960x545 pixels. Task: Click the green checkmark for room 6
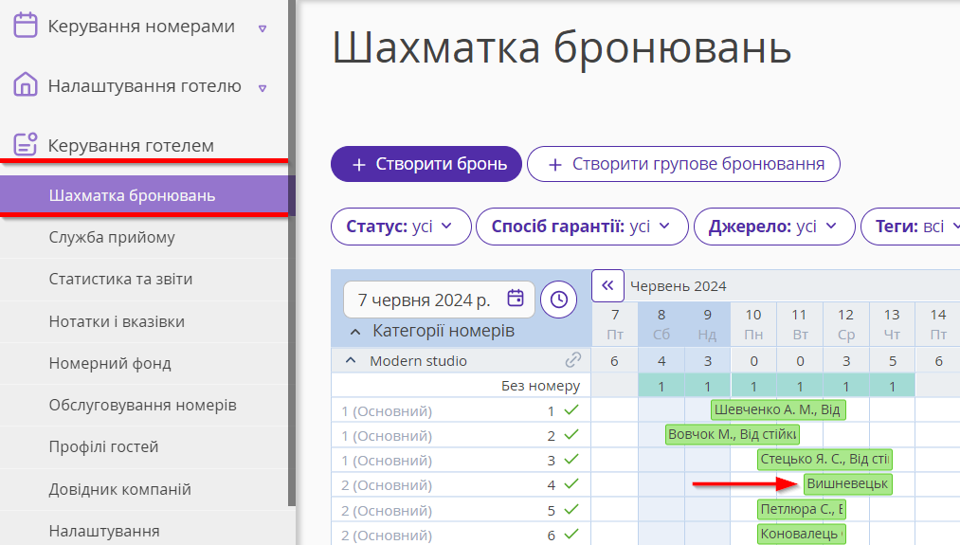pyautogui.click(x=571, y=534)
